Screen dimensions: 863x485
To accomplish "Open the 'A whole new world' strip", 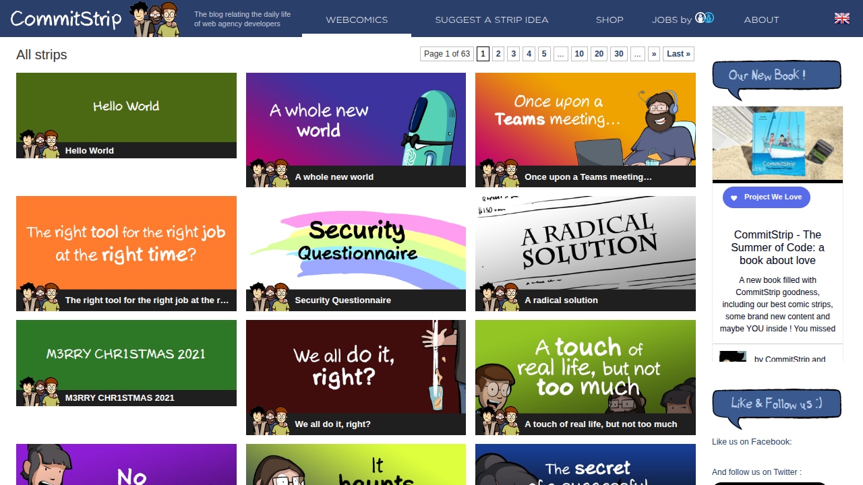I will click(356, 130).
